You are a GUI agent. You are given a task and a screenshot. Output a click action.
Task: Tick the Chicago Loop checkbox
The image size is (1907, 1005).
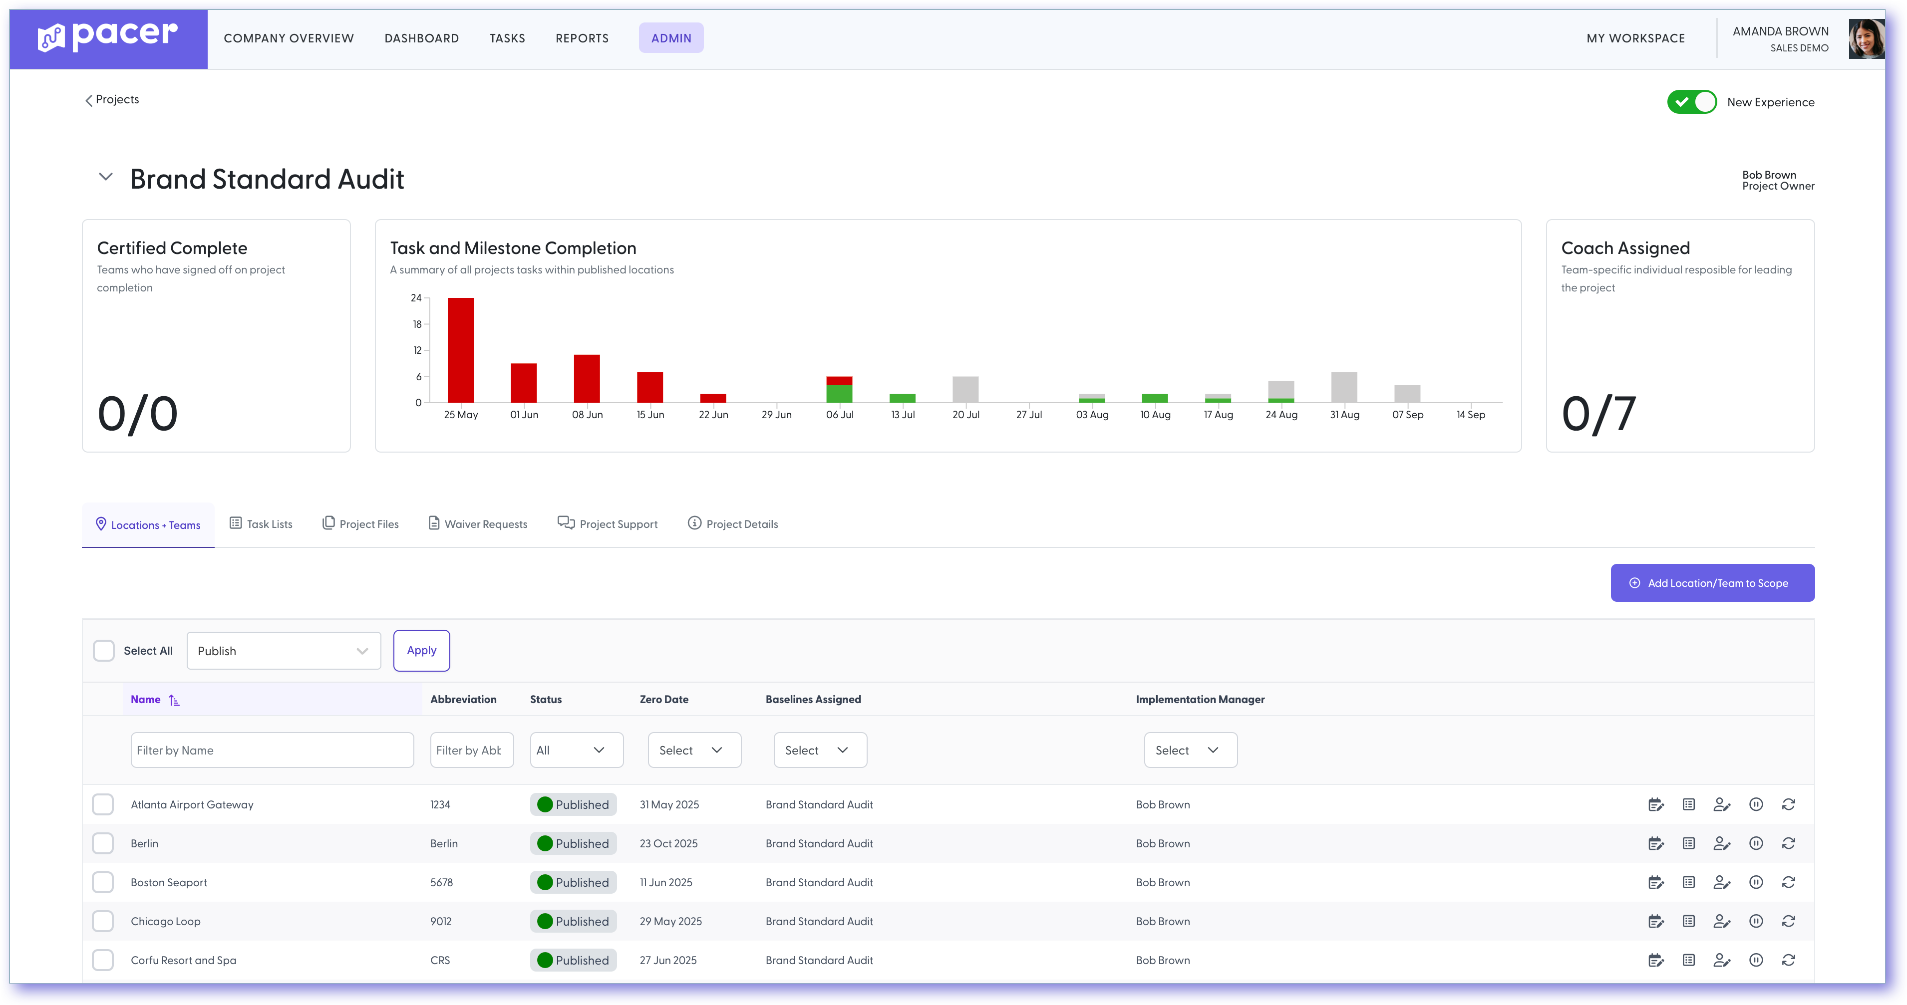pyautogui.click(x=103, y=921)
